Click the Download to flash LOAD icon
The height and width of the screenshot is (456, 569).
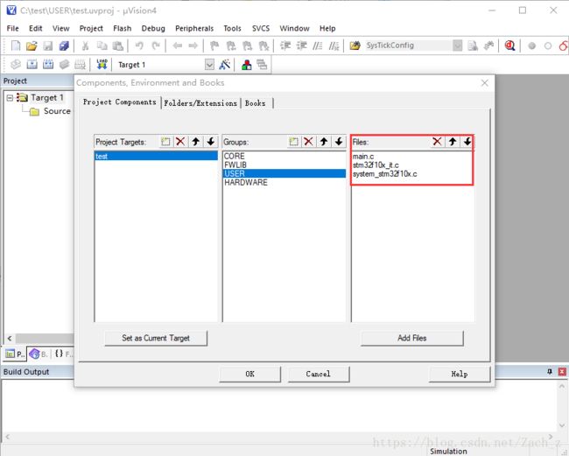(x=102, y=64)
